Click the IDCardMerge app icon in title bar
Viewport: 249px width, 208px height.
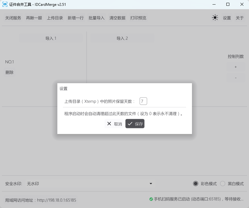5,5
